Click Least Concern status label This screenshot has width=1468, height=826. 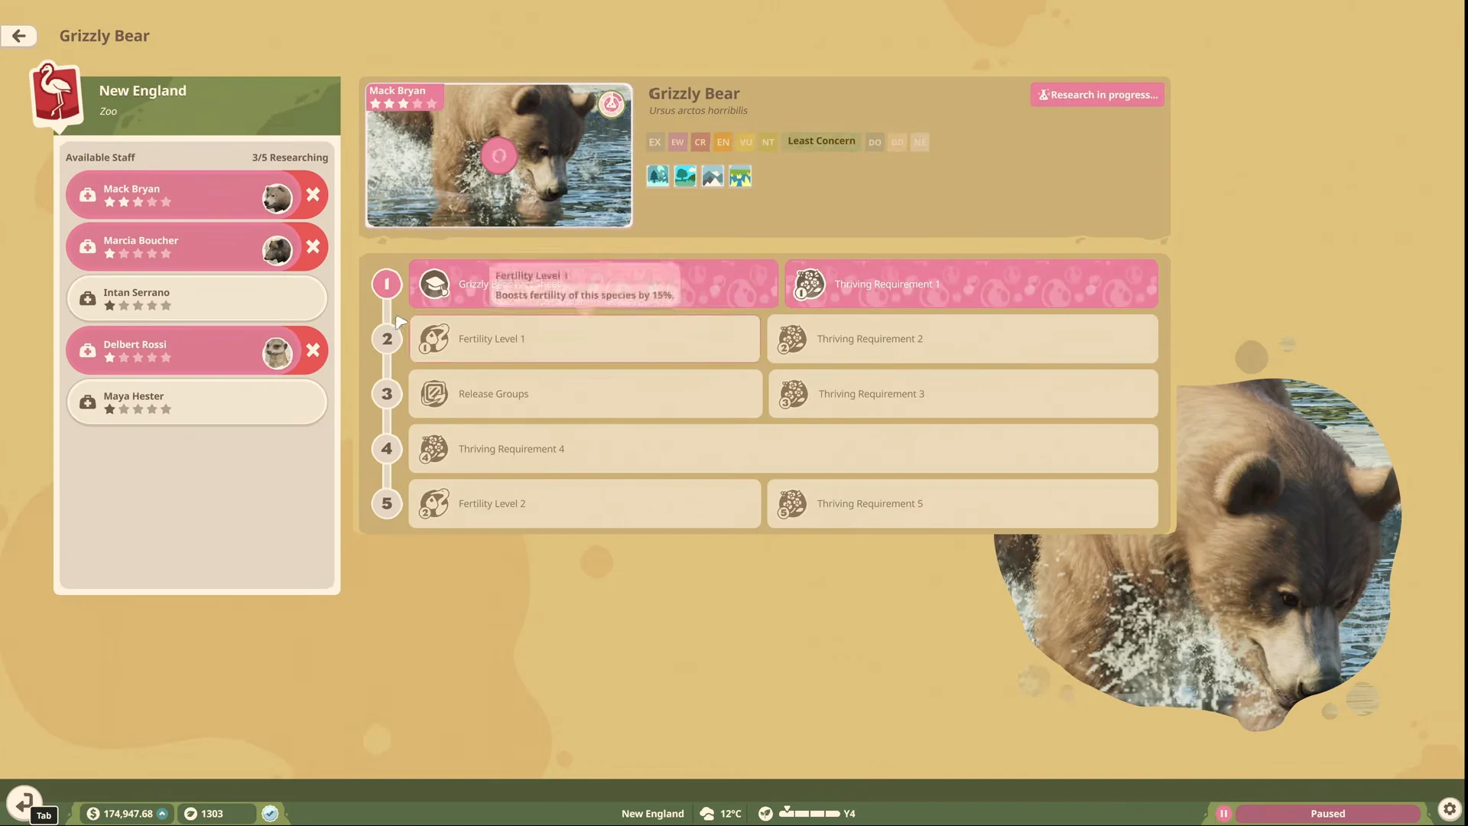point(821,141)
